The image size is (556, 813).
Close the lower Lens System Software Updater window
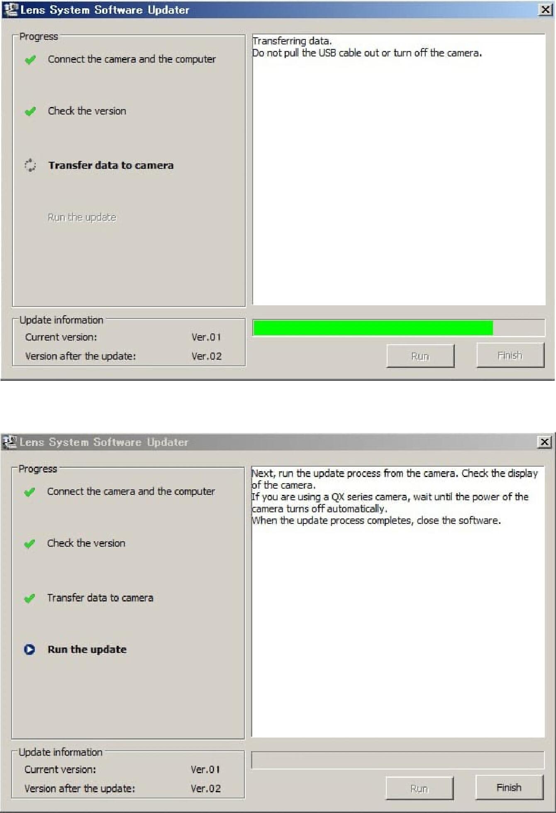[544, 442]
